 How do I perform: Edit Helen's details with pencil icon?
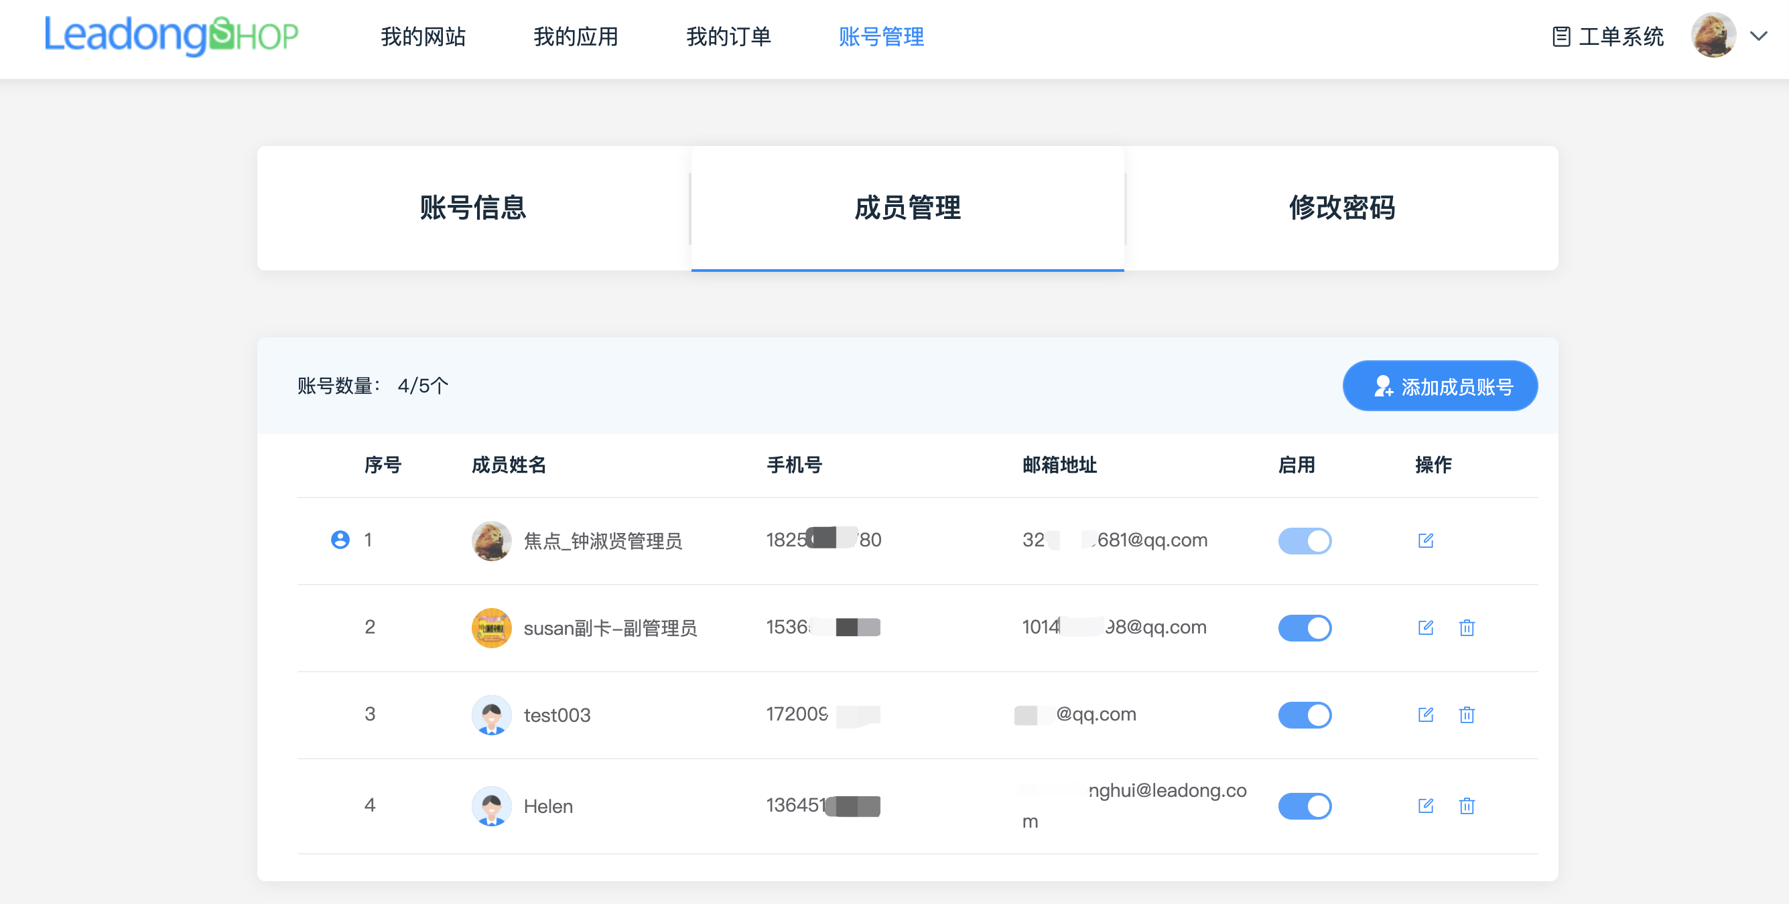(x=1427, y=806)
